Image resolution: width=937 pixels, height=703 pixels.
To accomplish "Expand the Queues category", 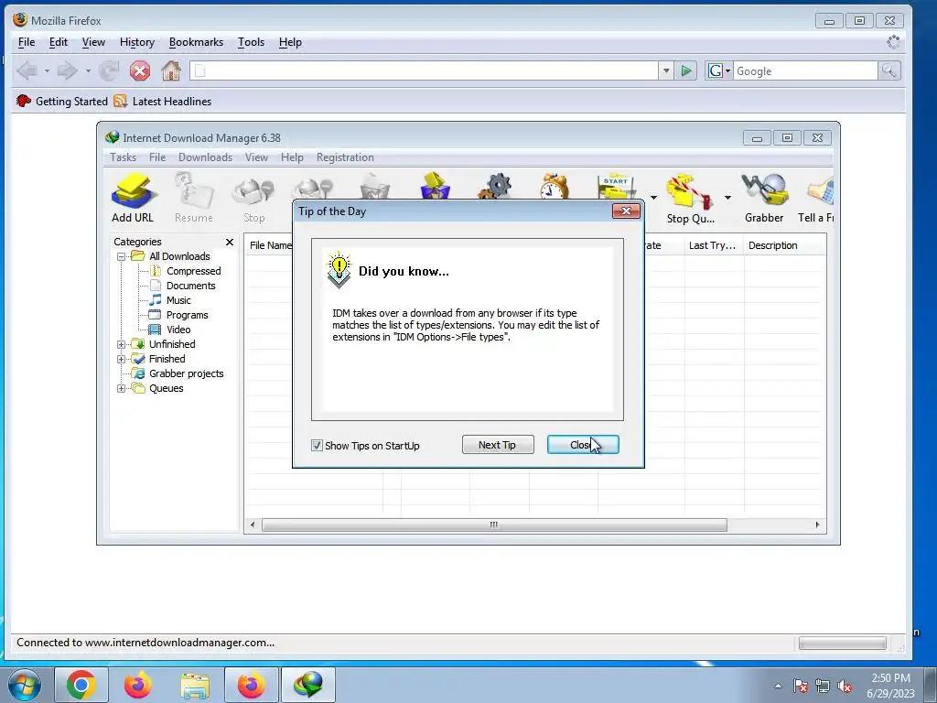I will click(122, 388).
